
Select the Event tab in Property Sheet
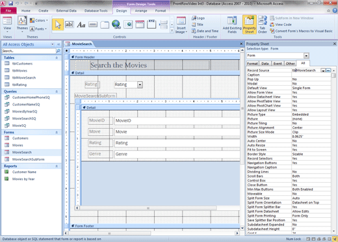(278, 64)
